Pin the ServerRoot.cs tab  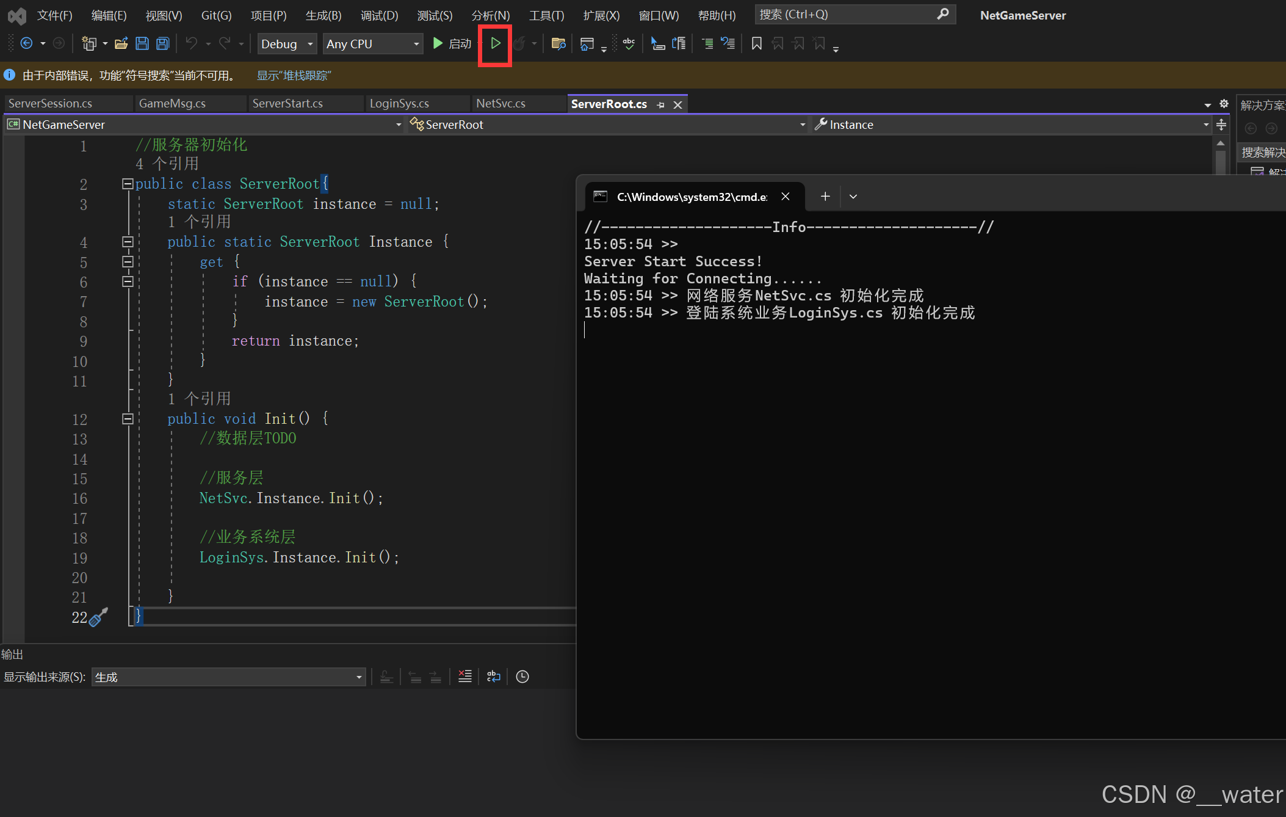[x=660, y=105]
